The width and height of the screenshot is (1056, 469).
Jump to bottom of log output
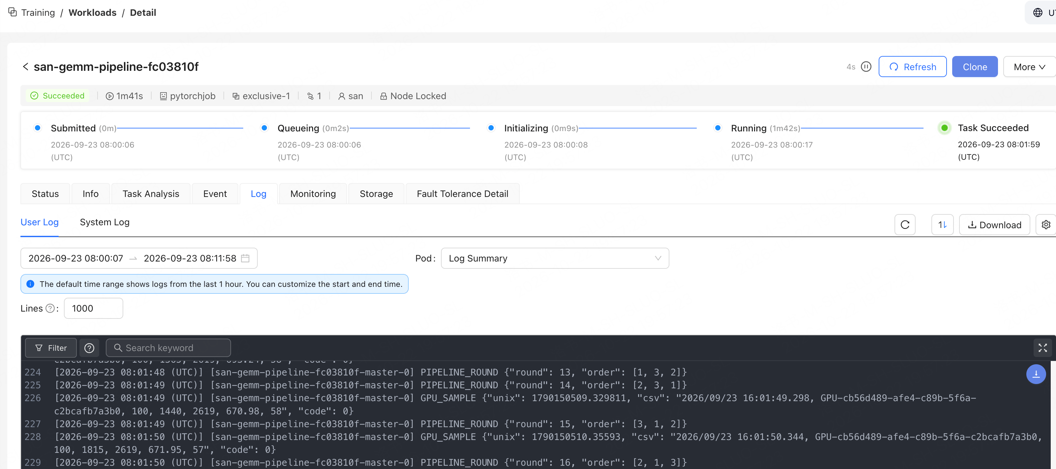(1036, 374)
